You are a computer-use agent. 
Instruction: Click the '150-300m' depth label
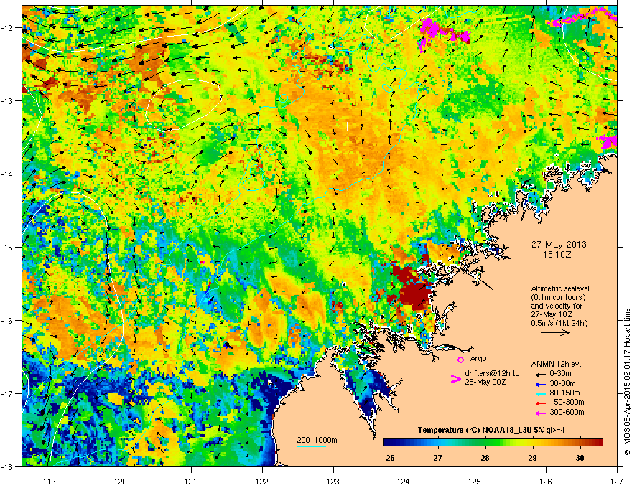coord(567,402)
